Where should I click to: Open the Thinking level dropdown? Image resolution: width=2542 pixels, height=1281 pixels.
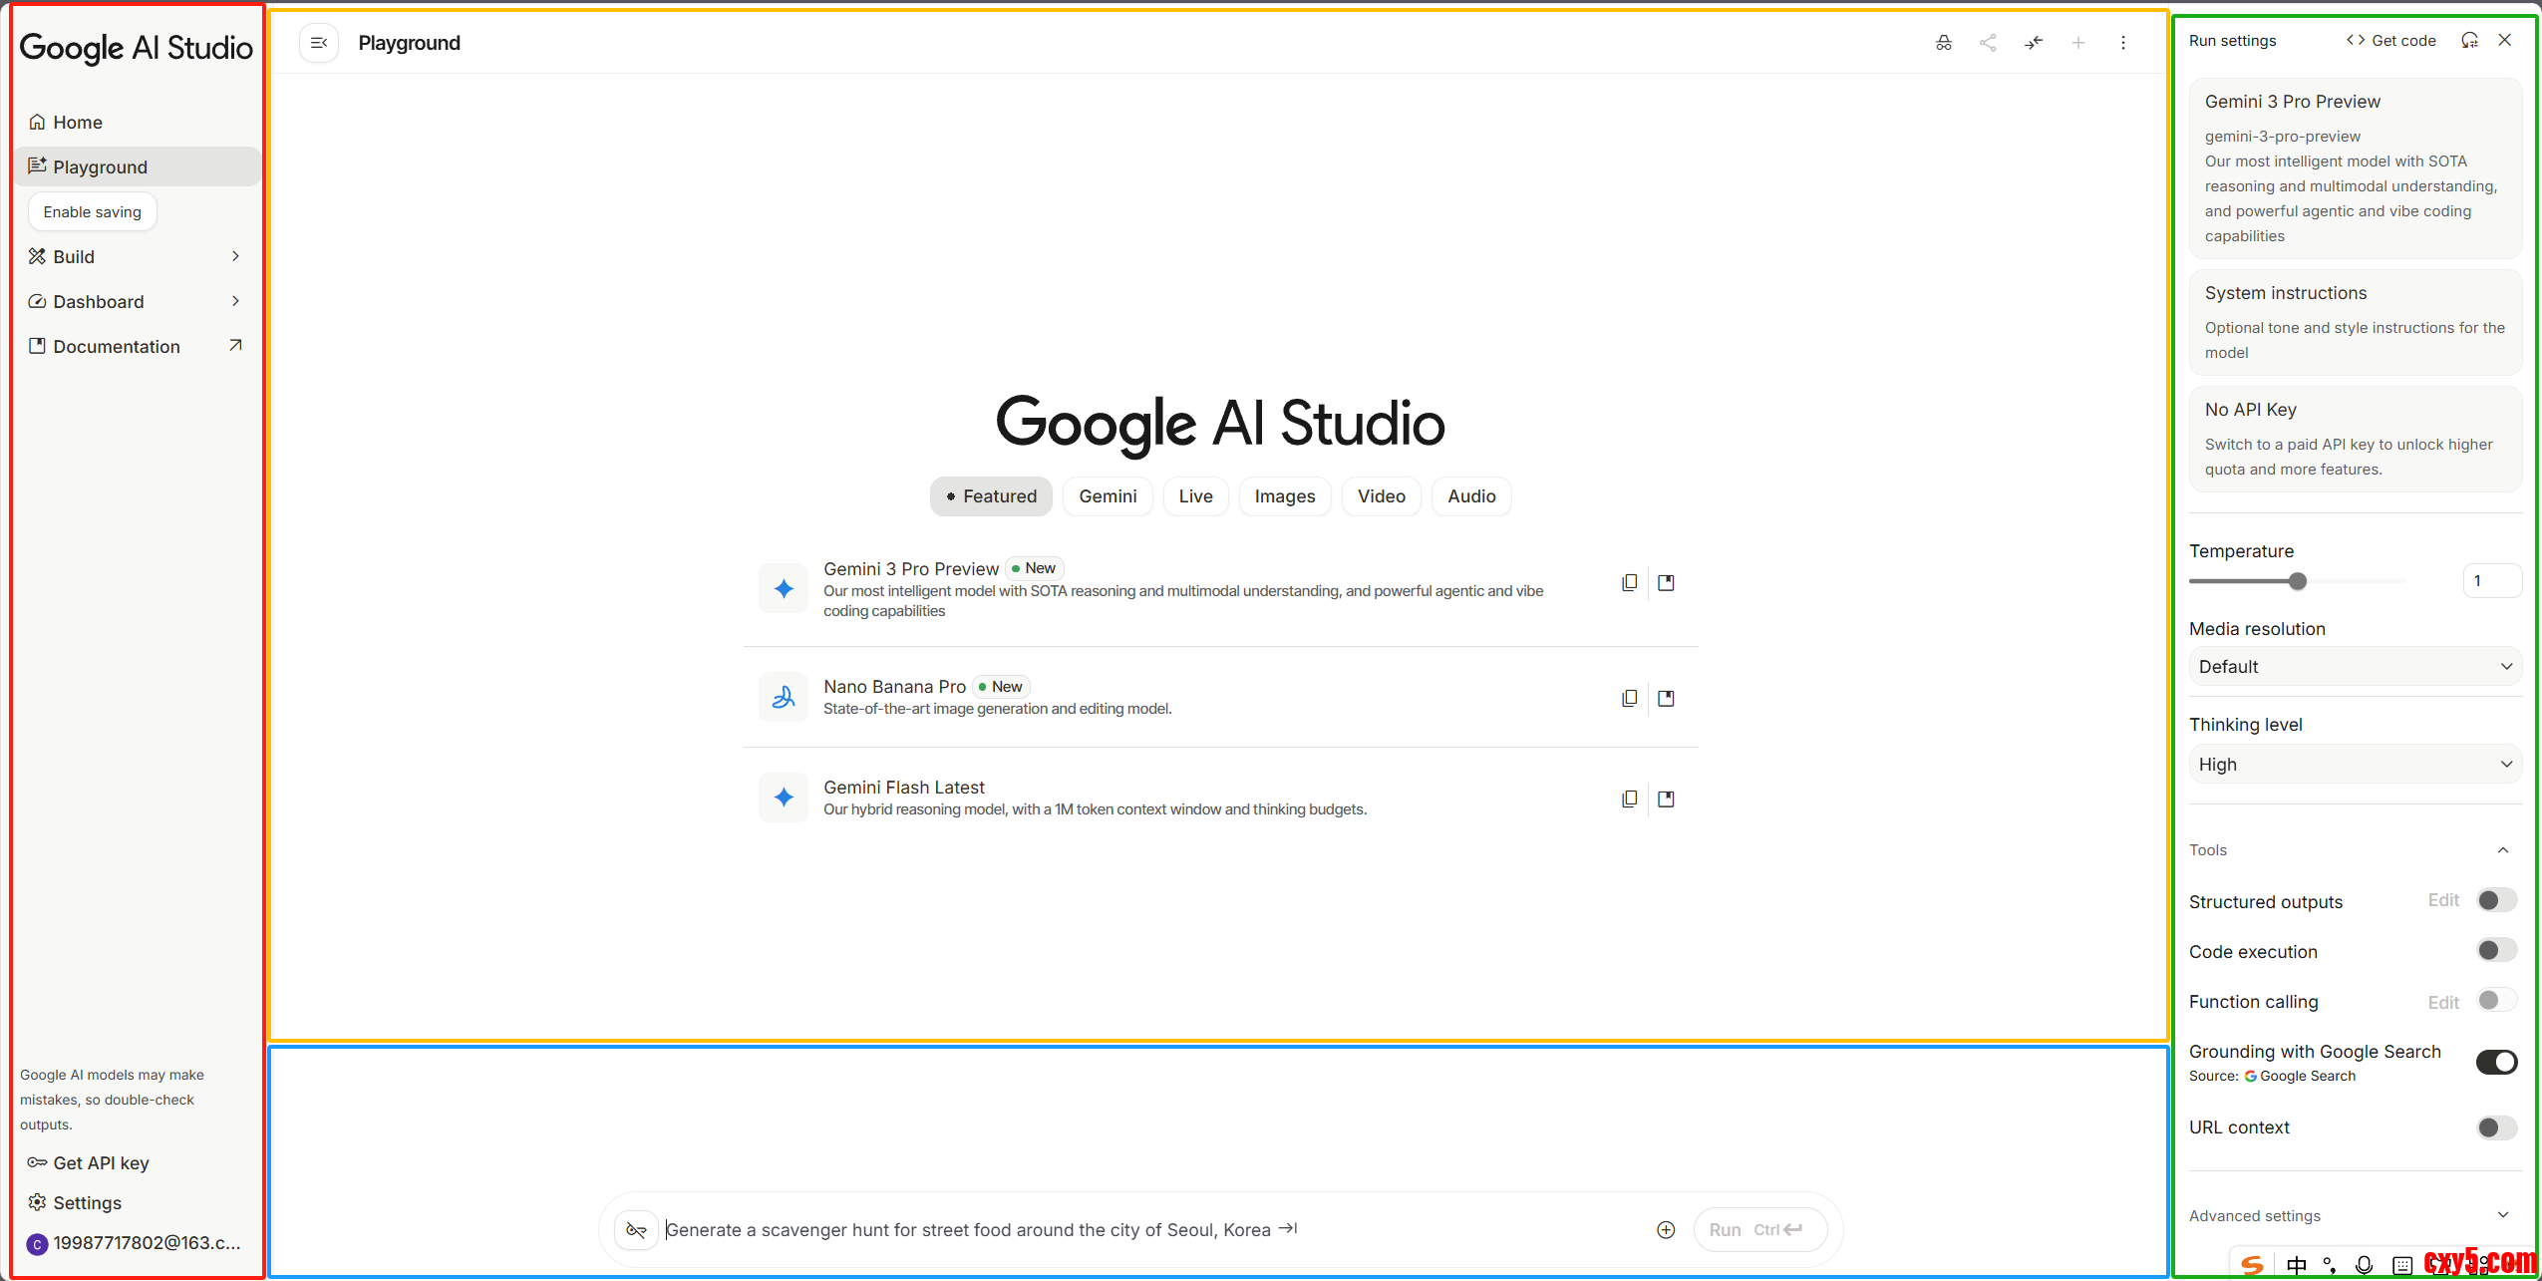point(2354,765)
